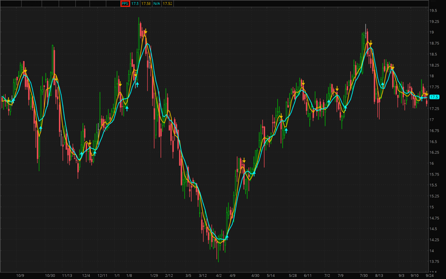
Task: Click the 13.75 label on the price axis
Action: [433, 262]
